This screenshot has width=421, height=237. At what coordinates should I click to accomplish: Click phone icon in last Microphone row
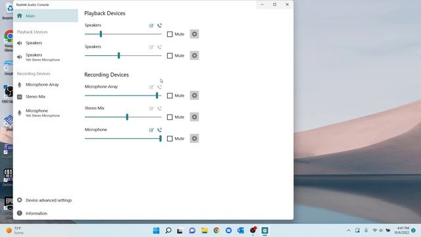[159, 130]
